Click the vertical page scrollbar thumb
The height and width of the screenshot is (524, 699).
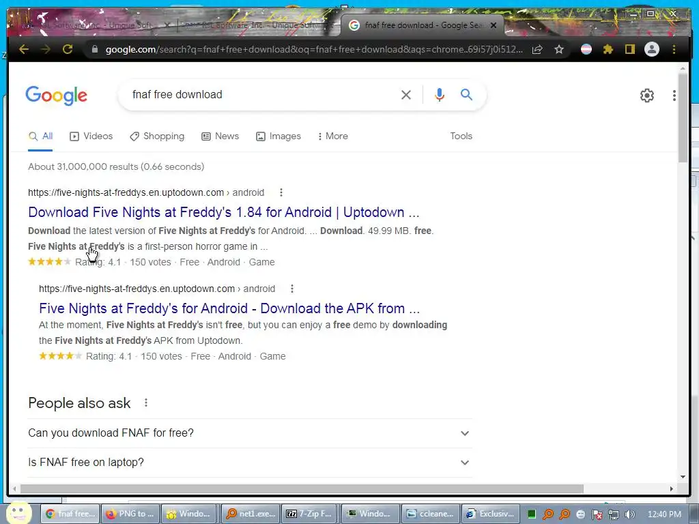tap(683, 117)
